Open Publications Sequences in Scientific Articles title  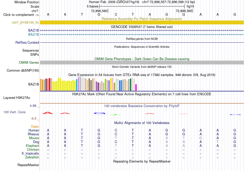(142, 47)
